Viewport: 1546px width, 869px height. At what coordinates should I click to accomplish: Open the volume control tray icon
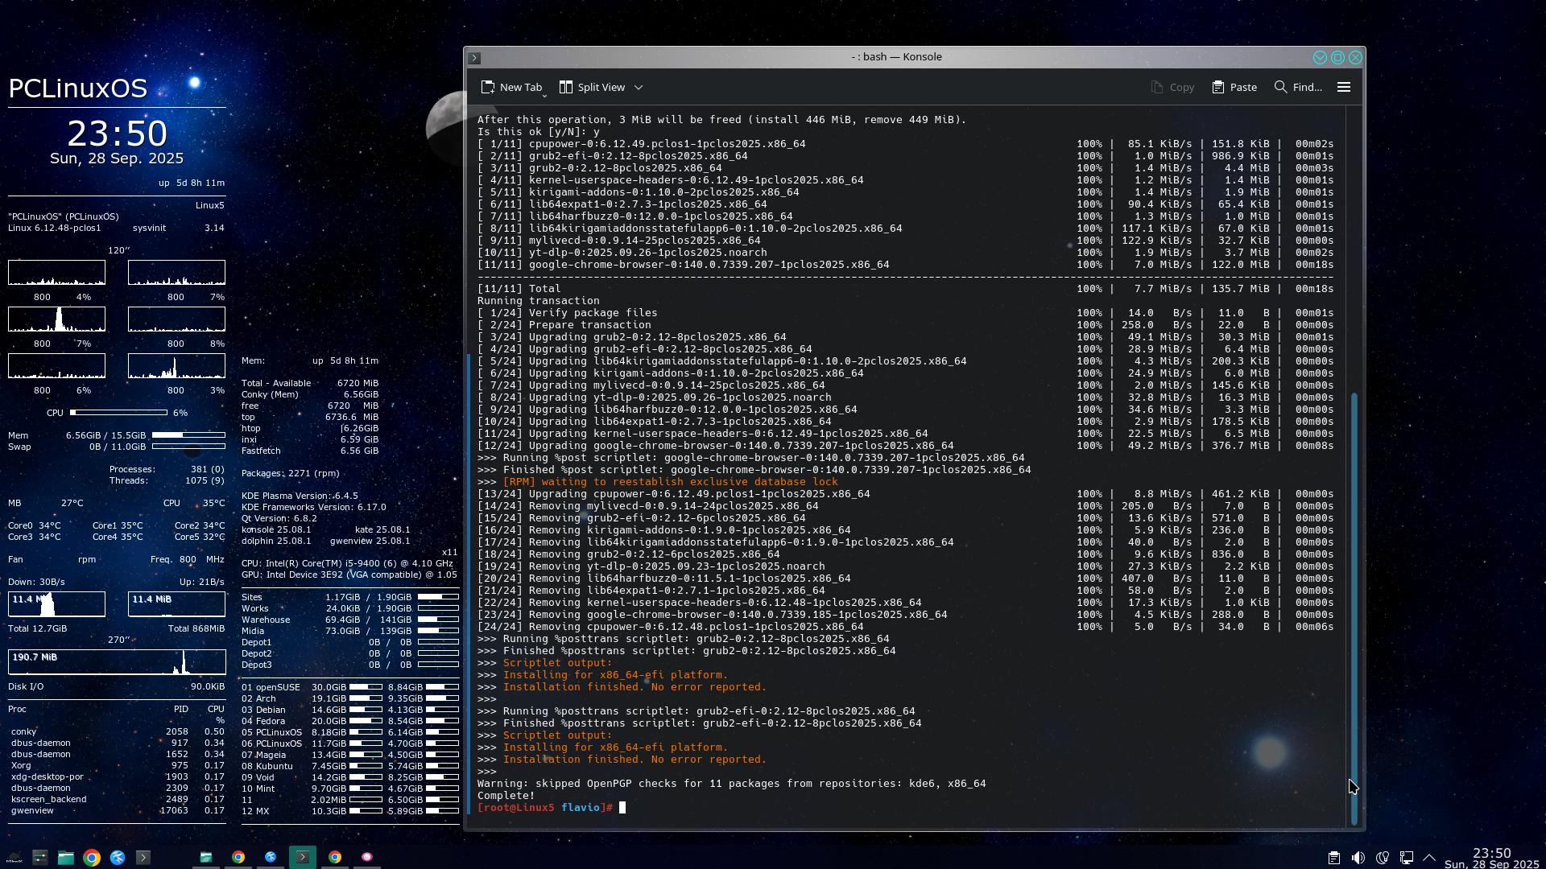click(x=1358, y=858)
